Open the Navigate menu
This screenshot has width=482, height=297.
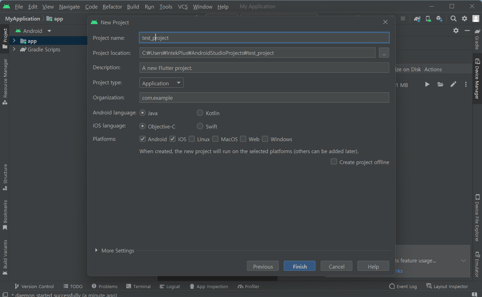point(69,7)
